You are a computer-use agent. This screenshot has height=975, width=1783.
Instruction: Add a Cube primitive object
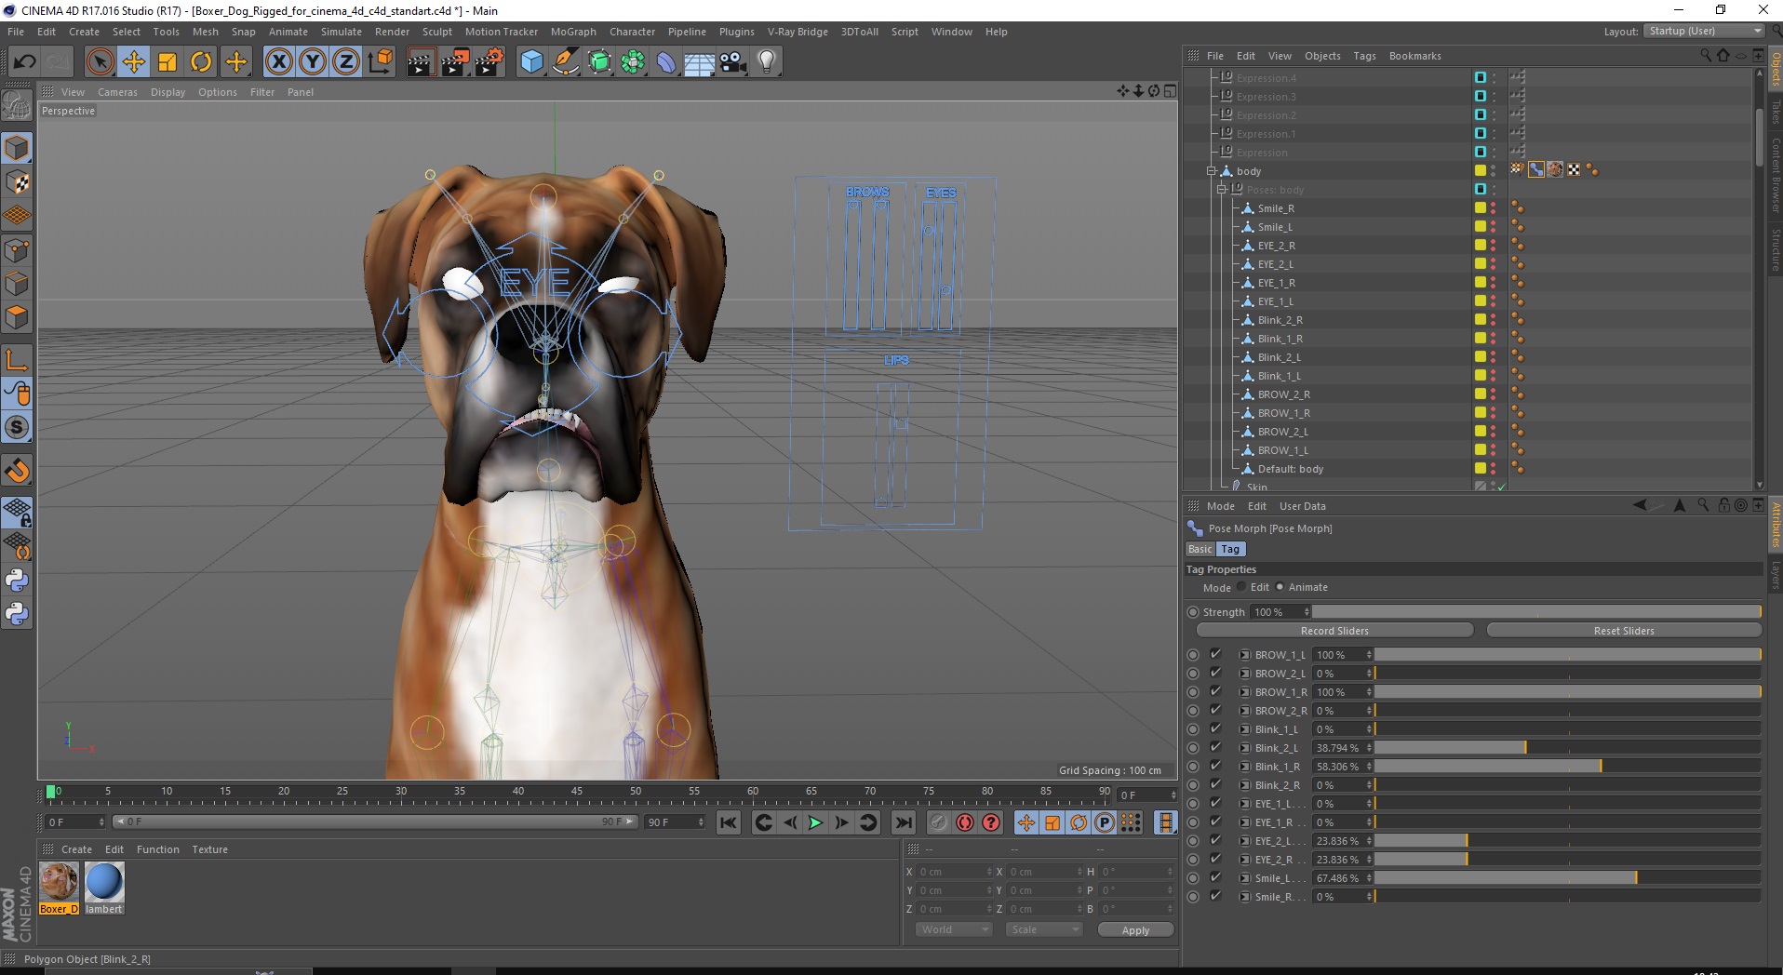click(x=532, y=62)
